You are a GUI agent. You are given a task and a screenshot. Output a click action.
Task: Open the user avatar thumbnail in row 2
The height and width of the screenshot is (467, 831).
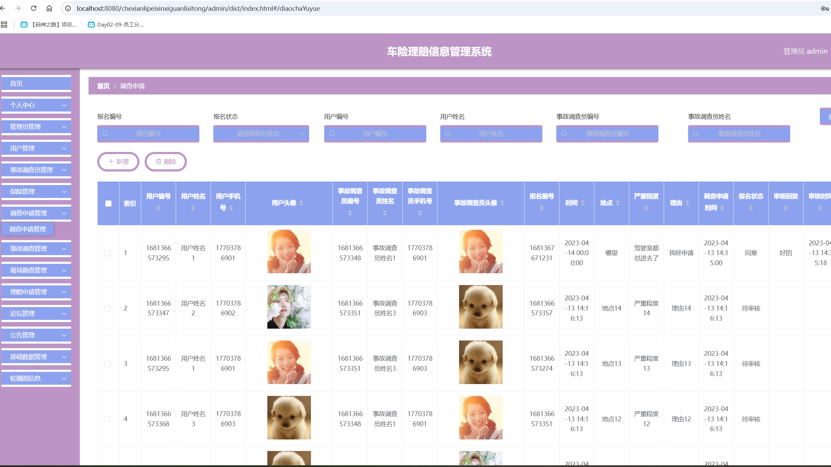coord(289,307)
